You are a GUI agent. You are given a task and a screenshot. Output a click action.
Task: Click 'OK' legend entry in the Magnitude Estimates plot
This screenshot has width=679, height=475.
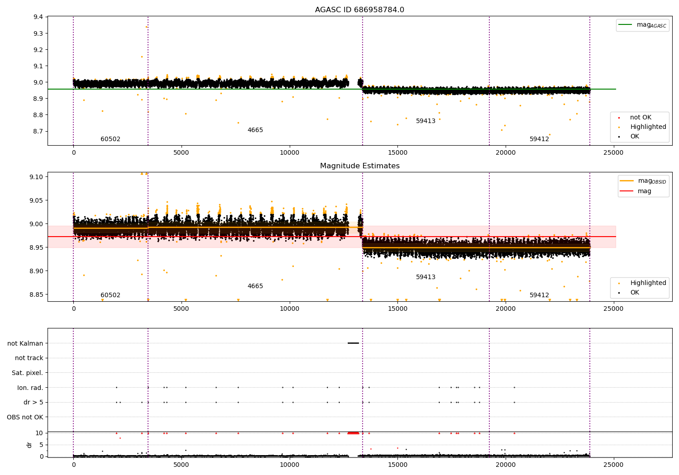[x=635, y=293]
